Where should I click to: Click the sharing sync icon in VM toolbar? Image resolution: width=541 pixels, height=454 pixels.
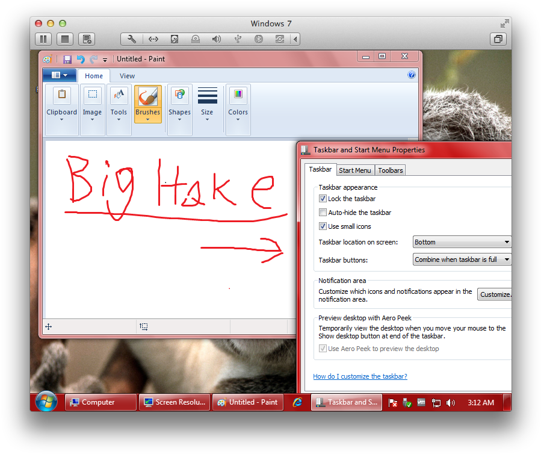tap(279, 39)
